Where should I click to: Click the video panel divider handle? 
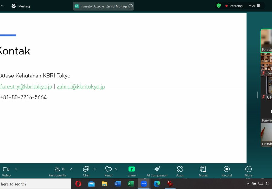point(257,95)
